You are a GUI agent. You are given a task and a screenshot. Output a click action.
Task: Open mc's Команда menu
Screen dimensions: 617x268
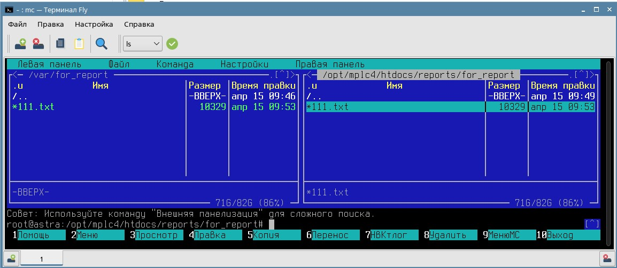coord(175,64)
